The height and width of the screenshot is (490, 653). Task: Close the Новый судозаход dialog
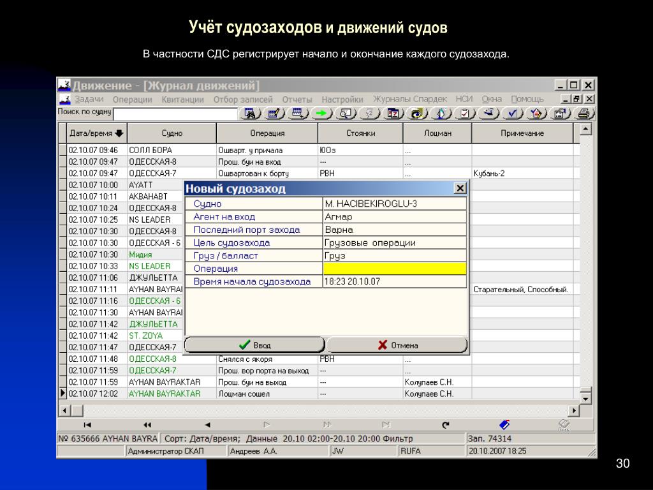pos(460,188)
